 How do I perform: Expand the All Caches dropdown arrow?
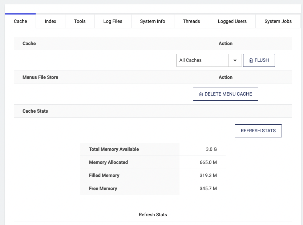(x=235, y=60)
